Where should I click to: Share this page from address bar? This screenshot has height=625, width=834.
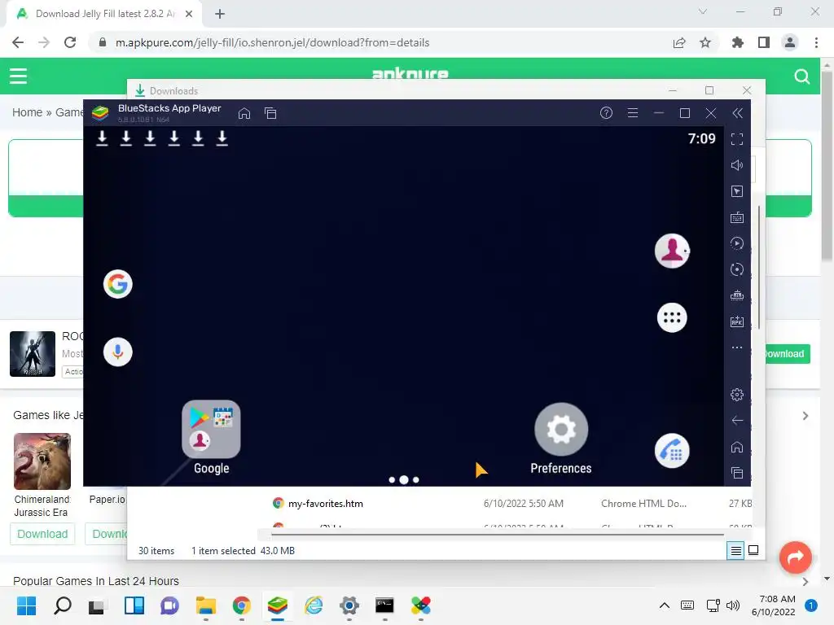(679, 42)
